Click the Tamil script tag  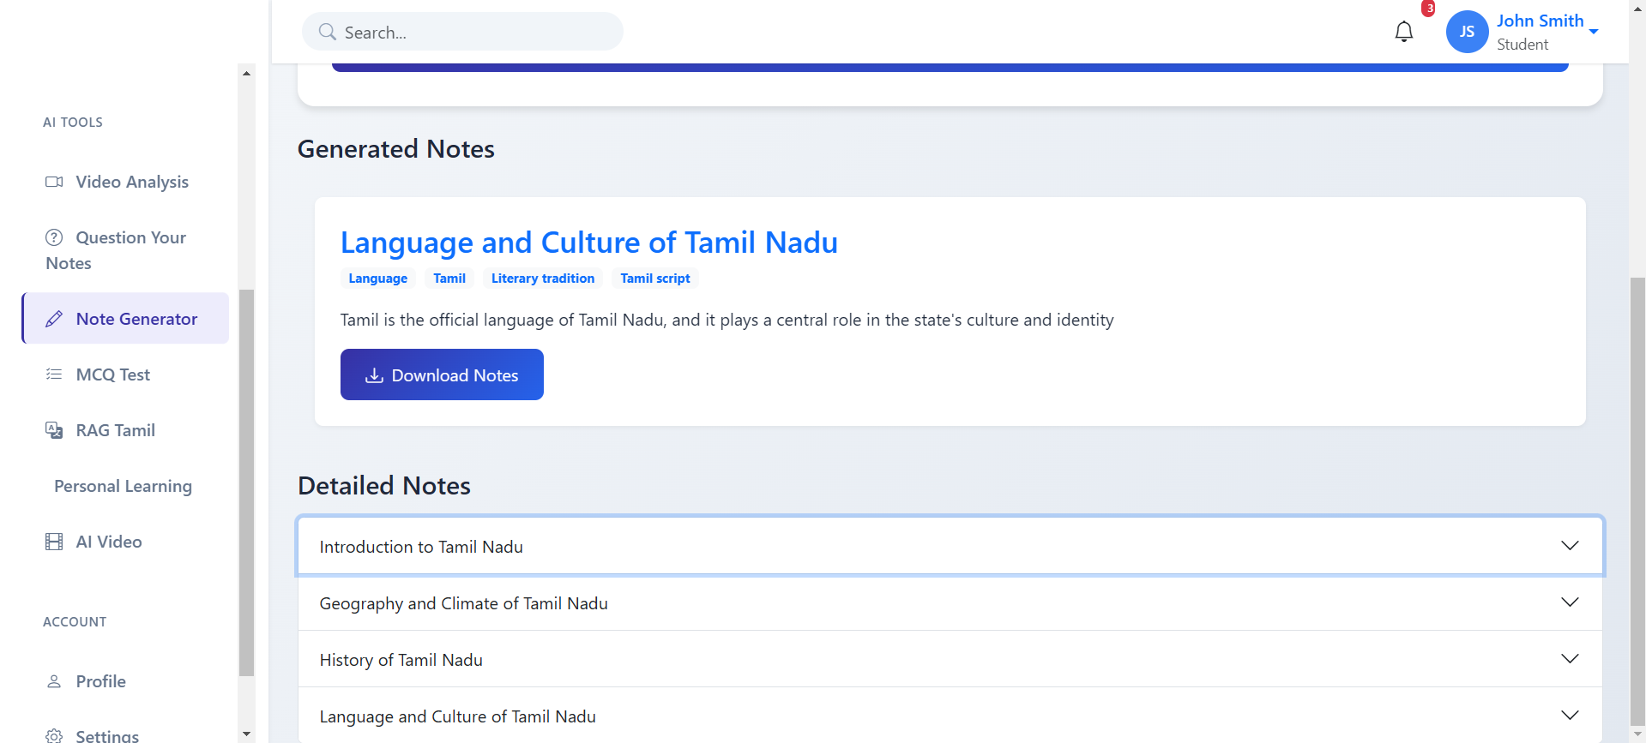click(654, 279)
